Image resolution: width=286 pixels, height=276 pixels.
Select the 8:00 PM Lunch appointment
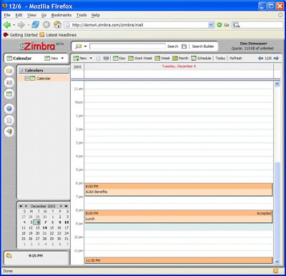click(179, 217)
